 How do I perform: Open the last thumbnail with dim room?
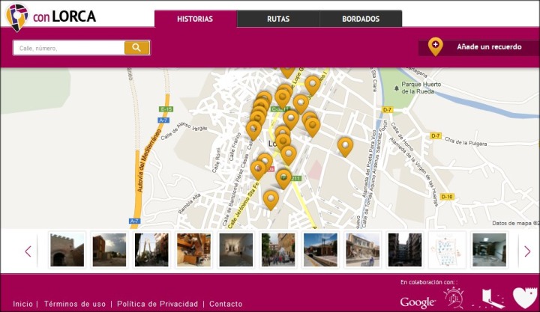[x=489, y=250]
